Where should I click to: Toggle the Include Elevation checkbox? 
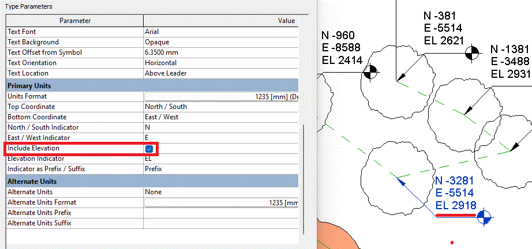(x=149, y=149)
